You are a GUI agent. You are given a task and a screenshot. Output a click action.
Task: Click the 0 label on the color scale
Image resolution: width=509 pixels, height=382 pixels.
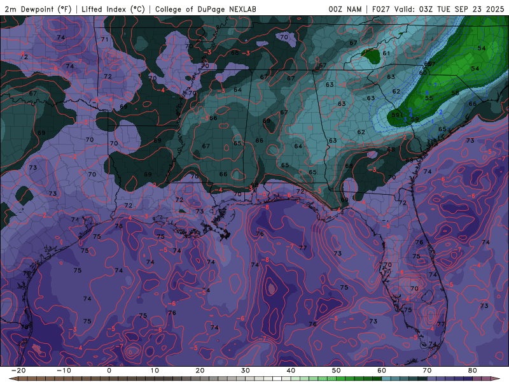pyautogui.click(x=109, y=371)
